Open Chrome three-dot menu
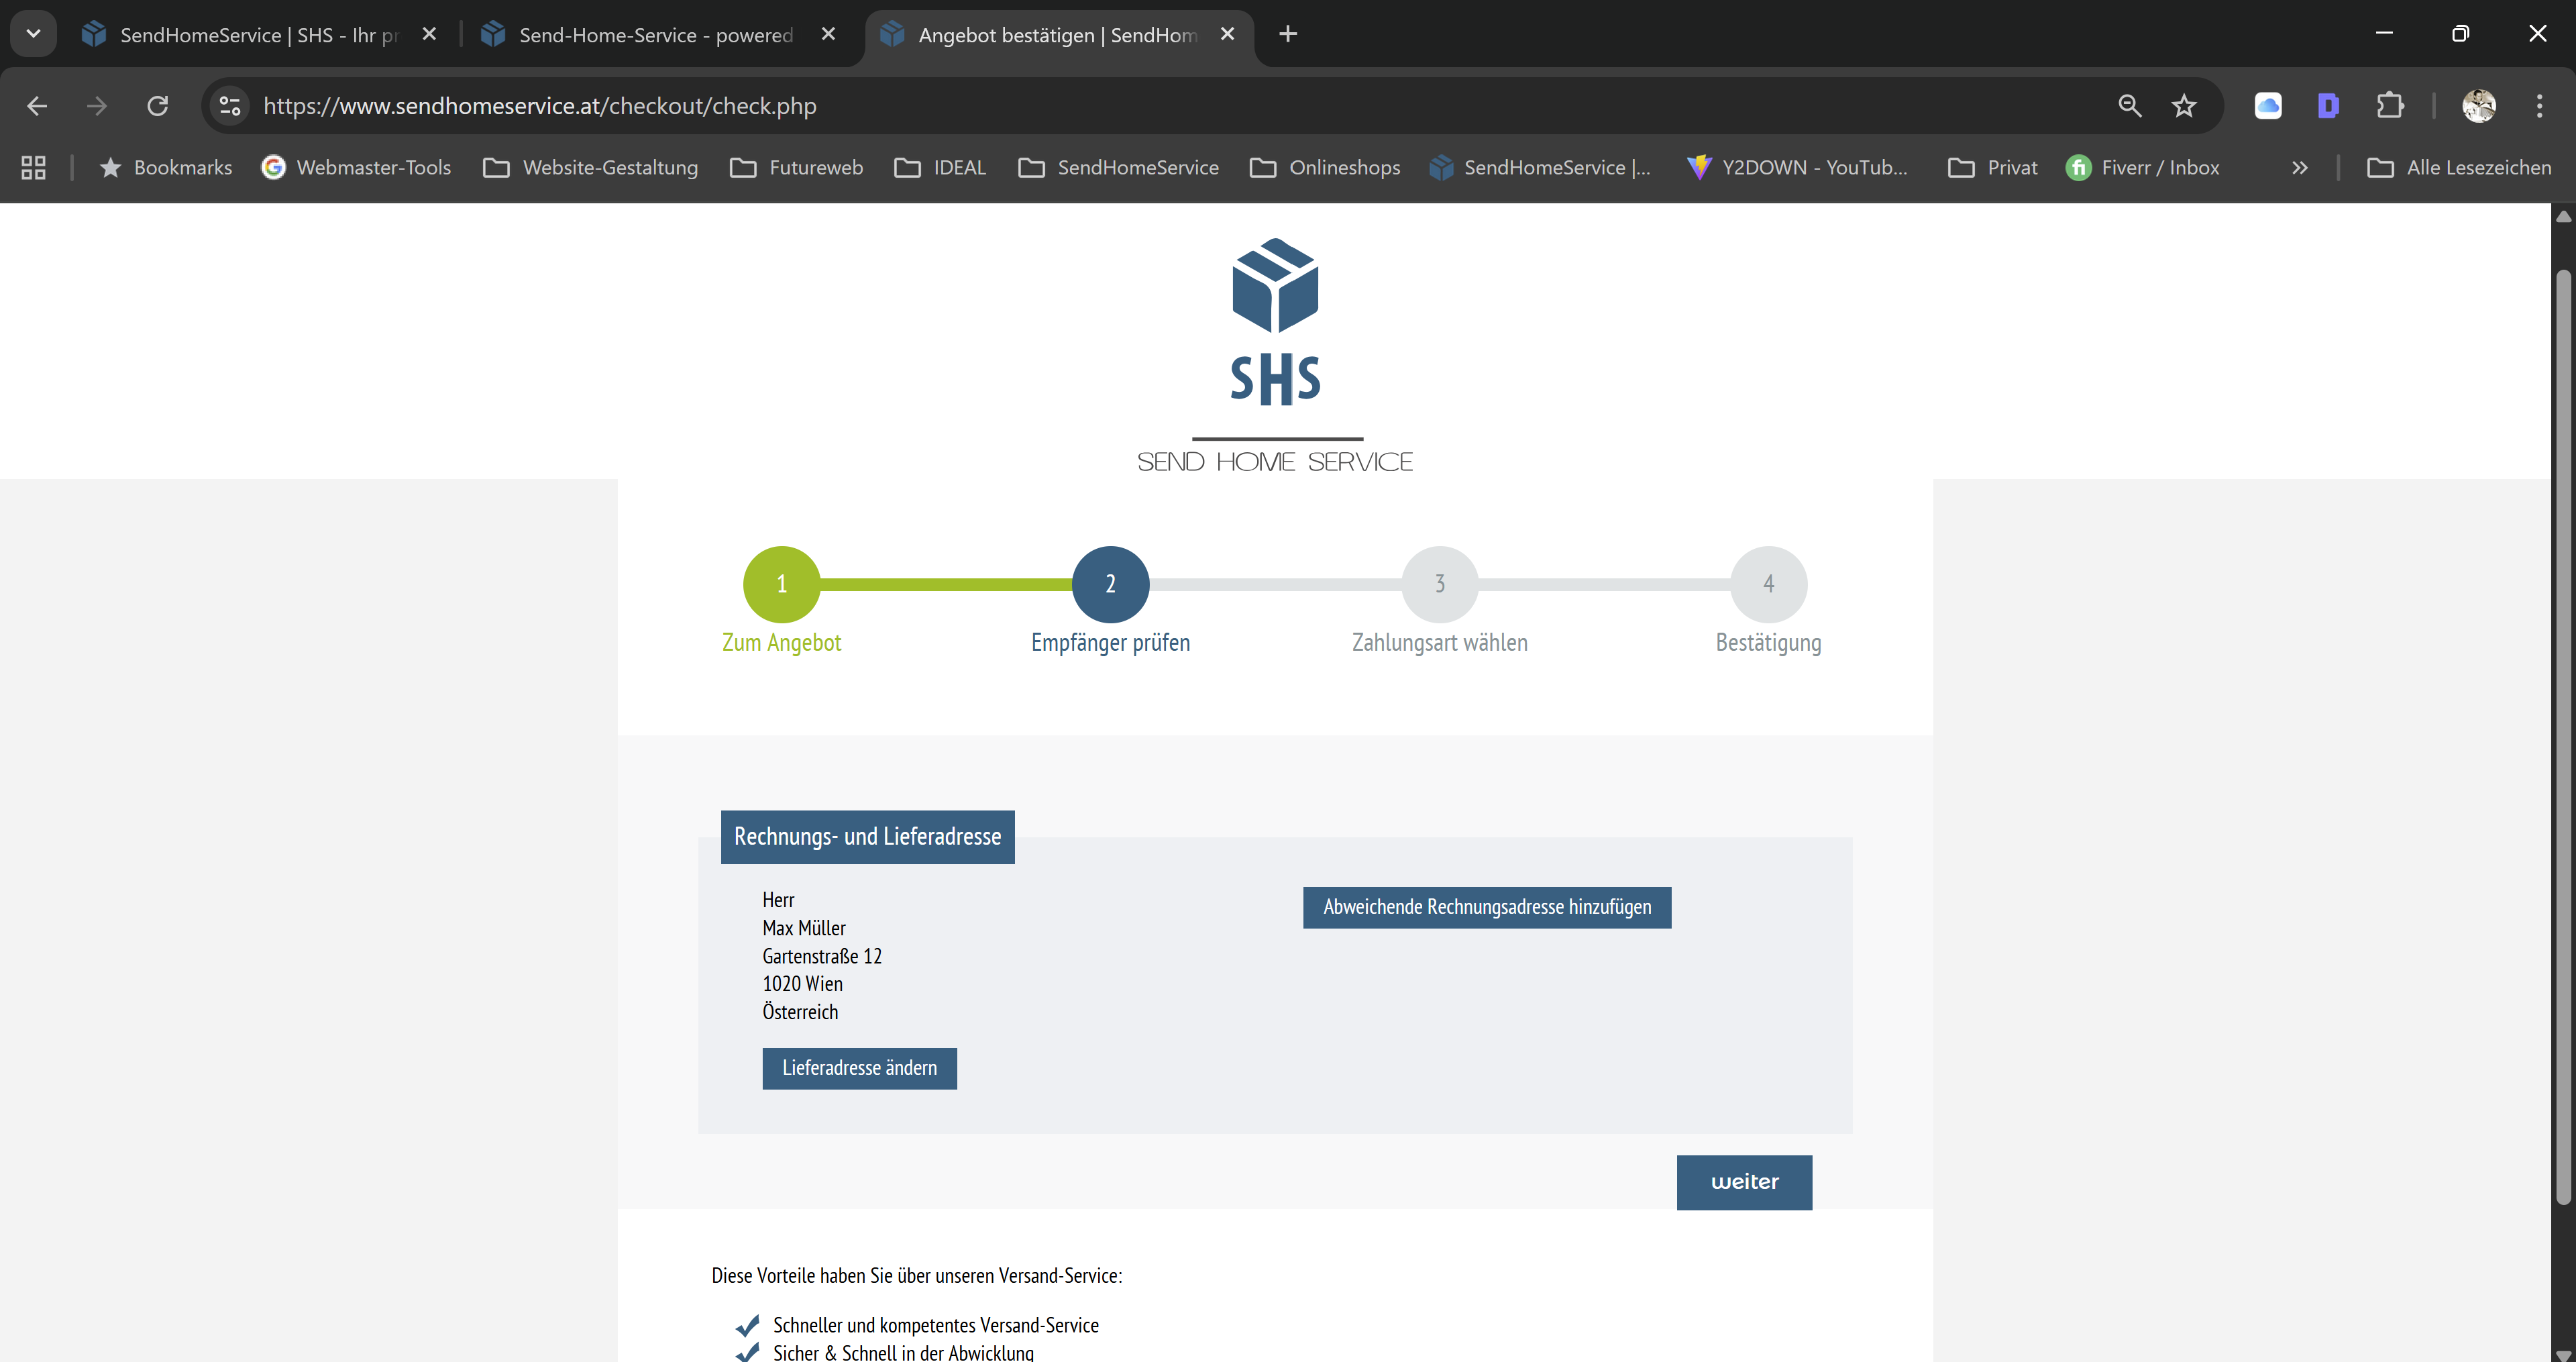Viewport: 2576px width, 1362px height. point(2539,106)
